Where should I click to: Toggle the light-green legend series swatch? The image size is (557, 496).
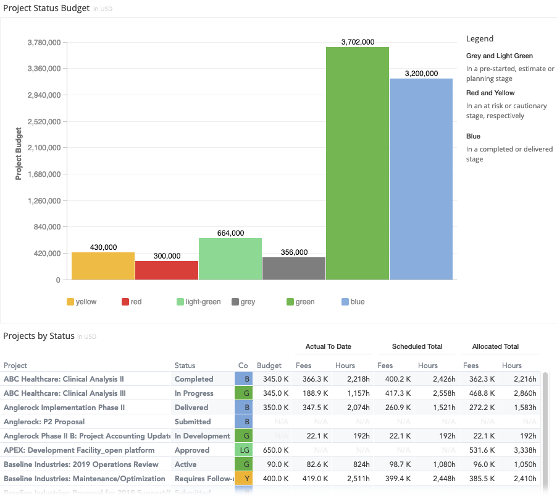[180, 302]
